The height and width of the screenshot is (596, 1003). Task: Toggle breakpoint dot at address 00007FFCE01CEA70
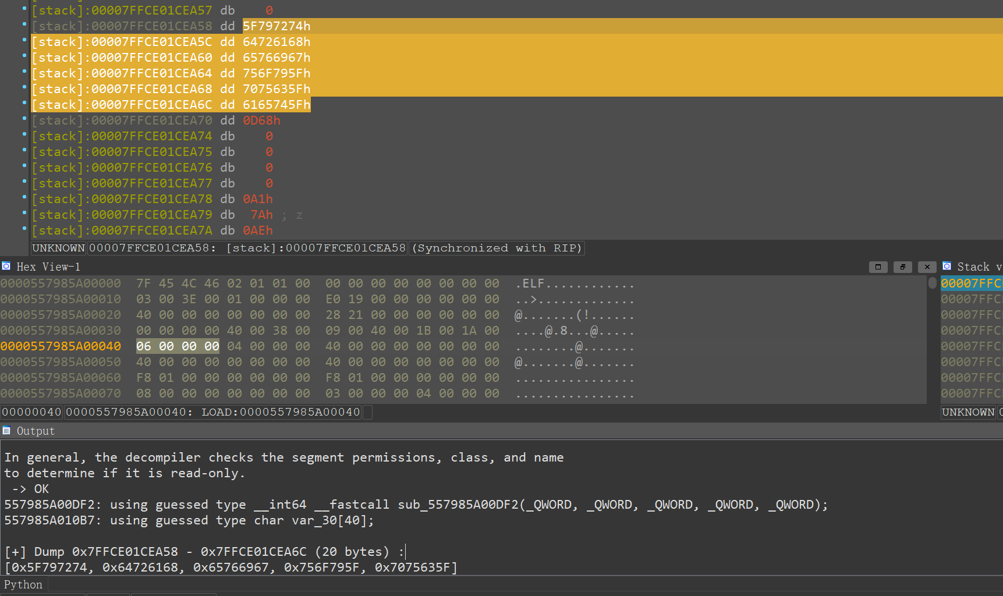click(x=24, y=119)
